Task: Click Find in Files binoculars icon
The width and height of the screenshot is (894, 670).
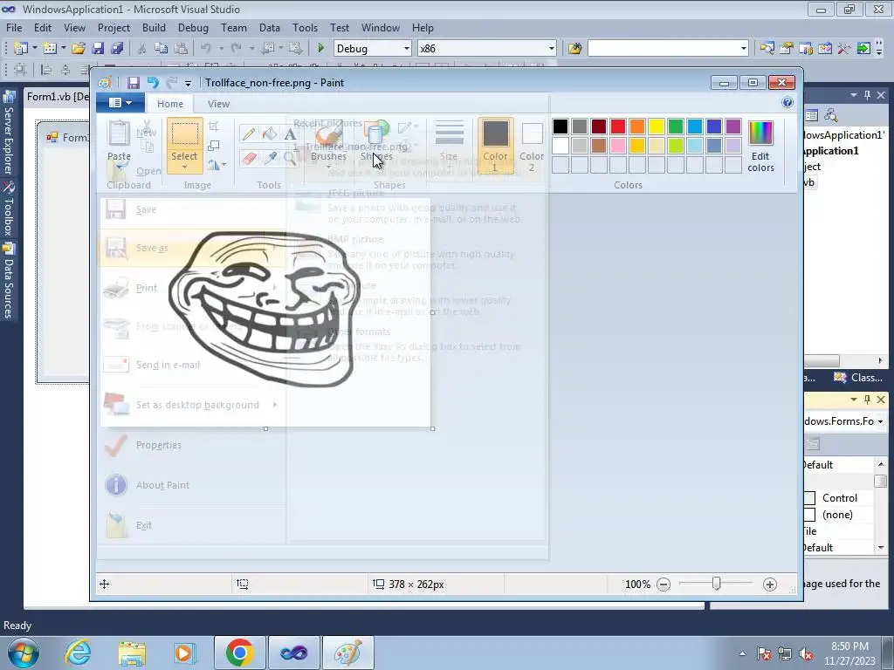Action: point(574,49)
